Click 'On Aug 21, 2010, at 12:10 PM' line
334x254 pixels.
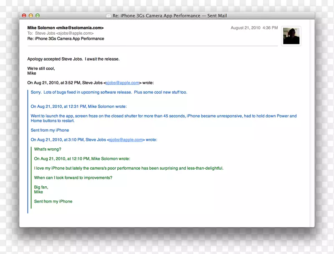coord(82,158)
